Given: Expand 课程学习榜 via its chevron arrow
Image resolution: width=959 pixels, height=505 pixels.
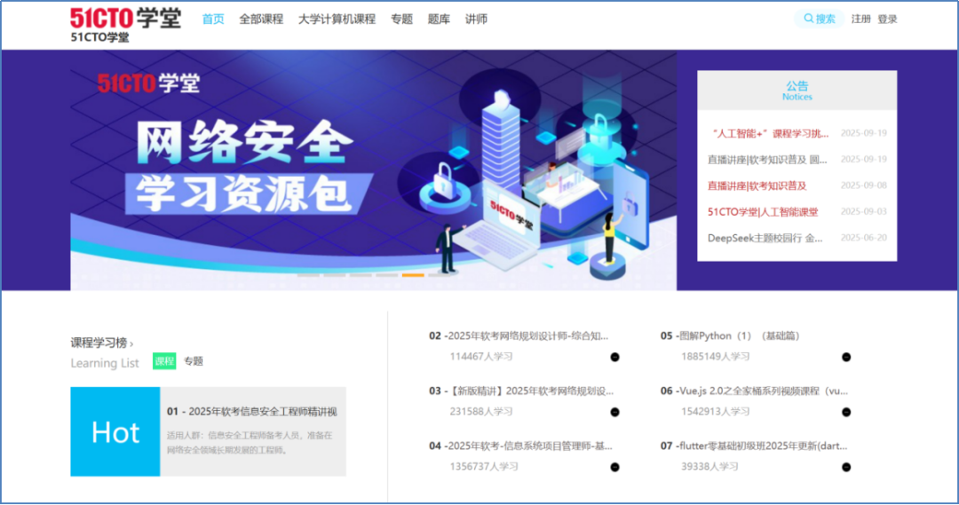Looking at the screenshot, I should [x=131, y=343].
